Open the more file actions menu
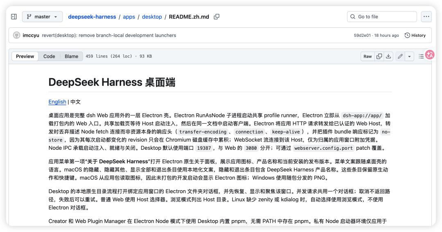This screenshot has width=442, height=232. [x=426, y=17]
